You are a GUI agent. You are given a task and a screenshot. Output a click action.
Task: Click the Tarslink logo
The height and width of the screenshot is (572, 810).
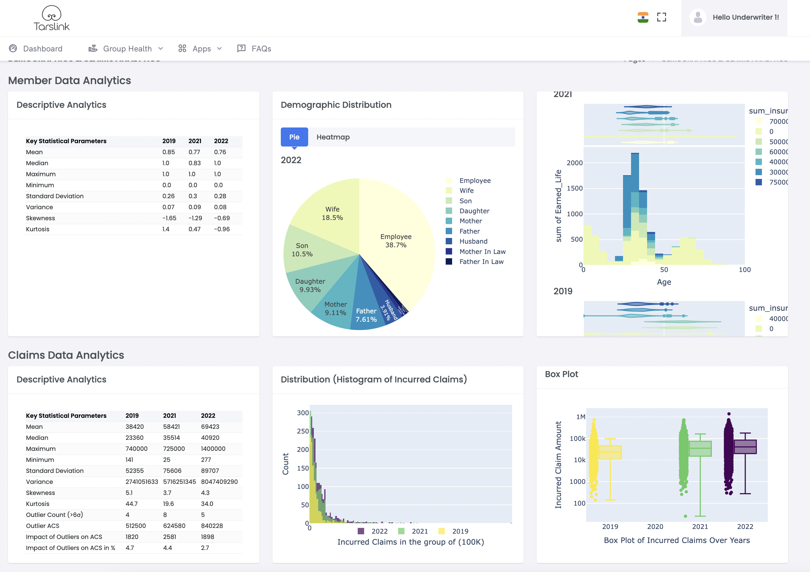[x=51, y=18]
